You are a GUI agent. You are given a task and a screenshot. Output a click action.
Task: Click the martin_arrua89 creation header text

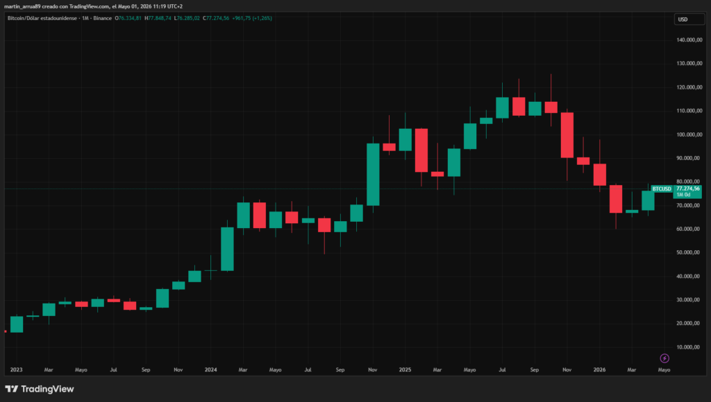tap(94, 6)
